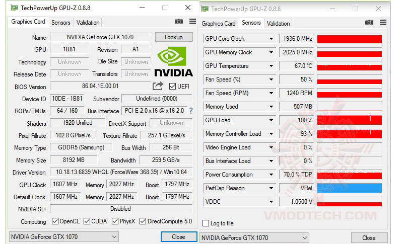Click the Shaders value 1920 Unified
Viewport: 403px width, 244px height.
[x=78, y=123]
